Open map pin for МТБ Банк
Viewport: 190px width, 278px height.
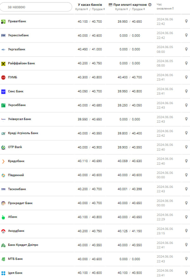[x=186, y=259]
